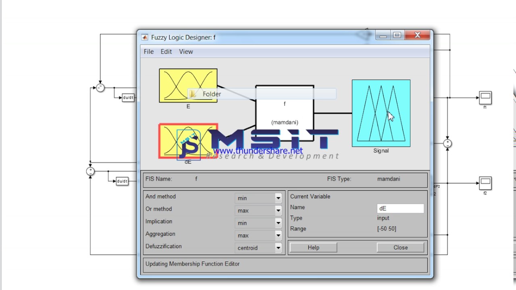
Task: Click the Folder tooltip label
Action: (212, 94)
